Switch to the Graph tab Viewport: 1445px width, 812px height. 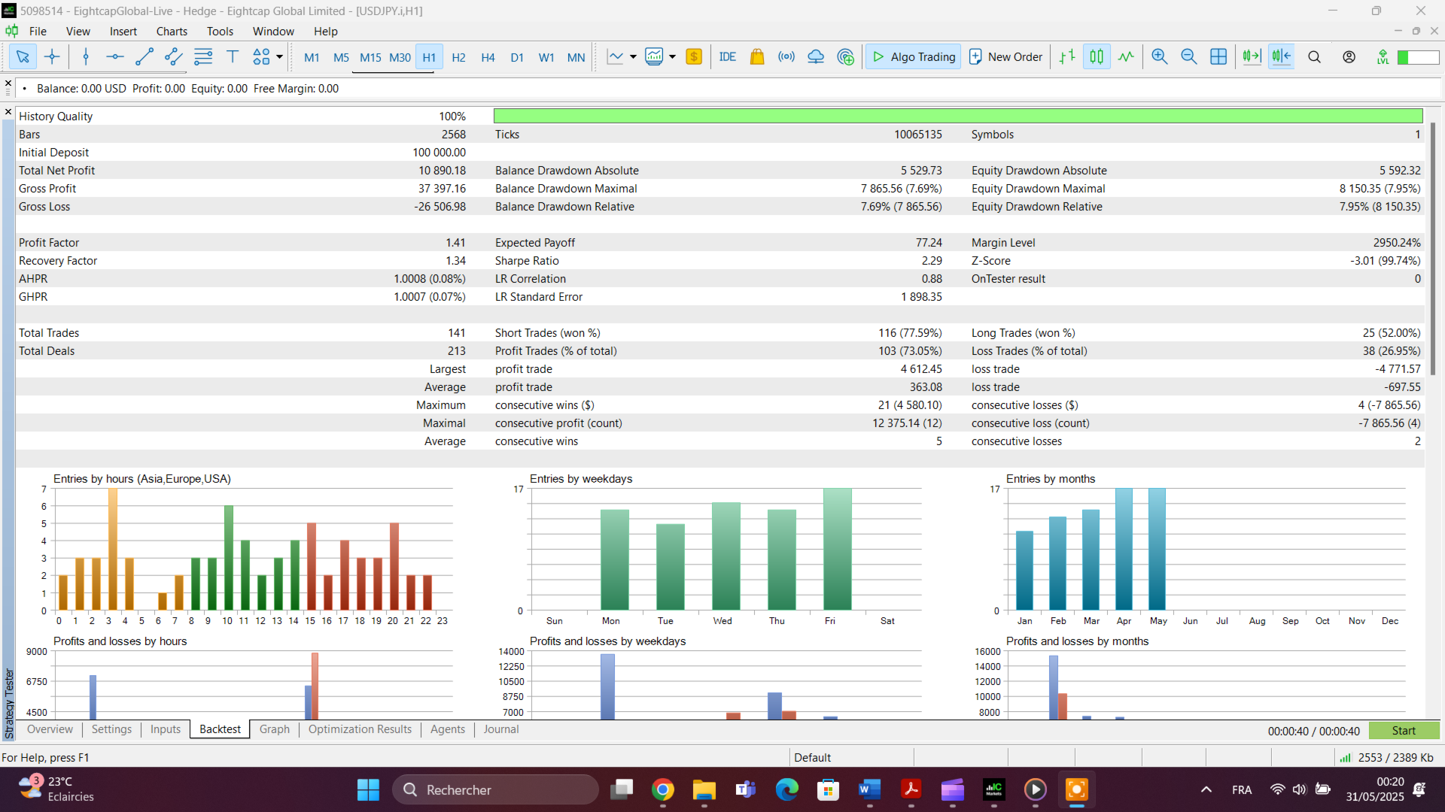pos(274,729)
